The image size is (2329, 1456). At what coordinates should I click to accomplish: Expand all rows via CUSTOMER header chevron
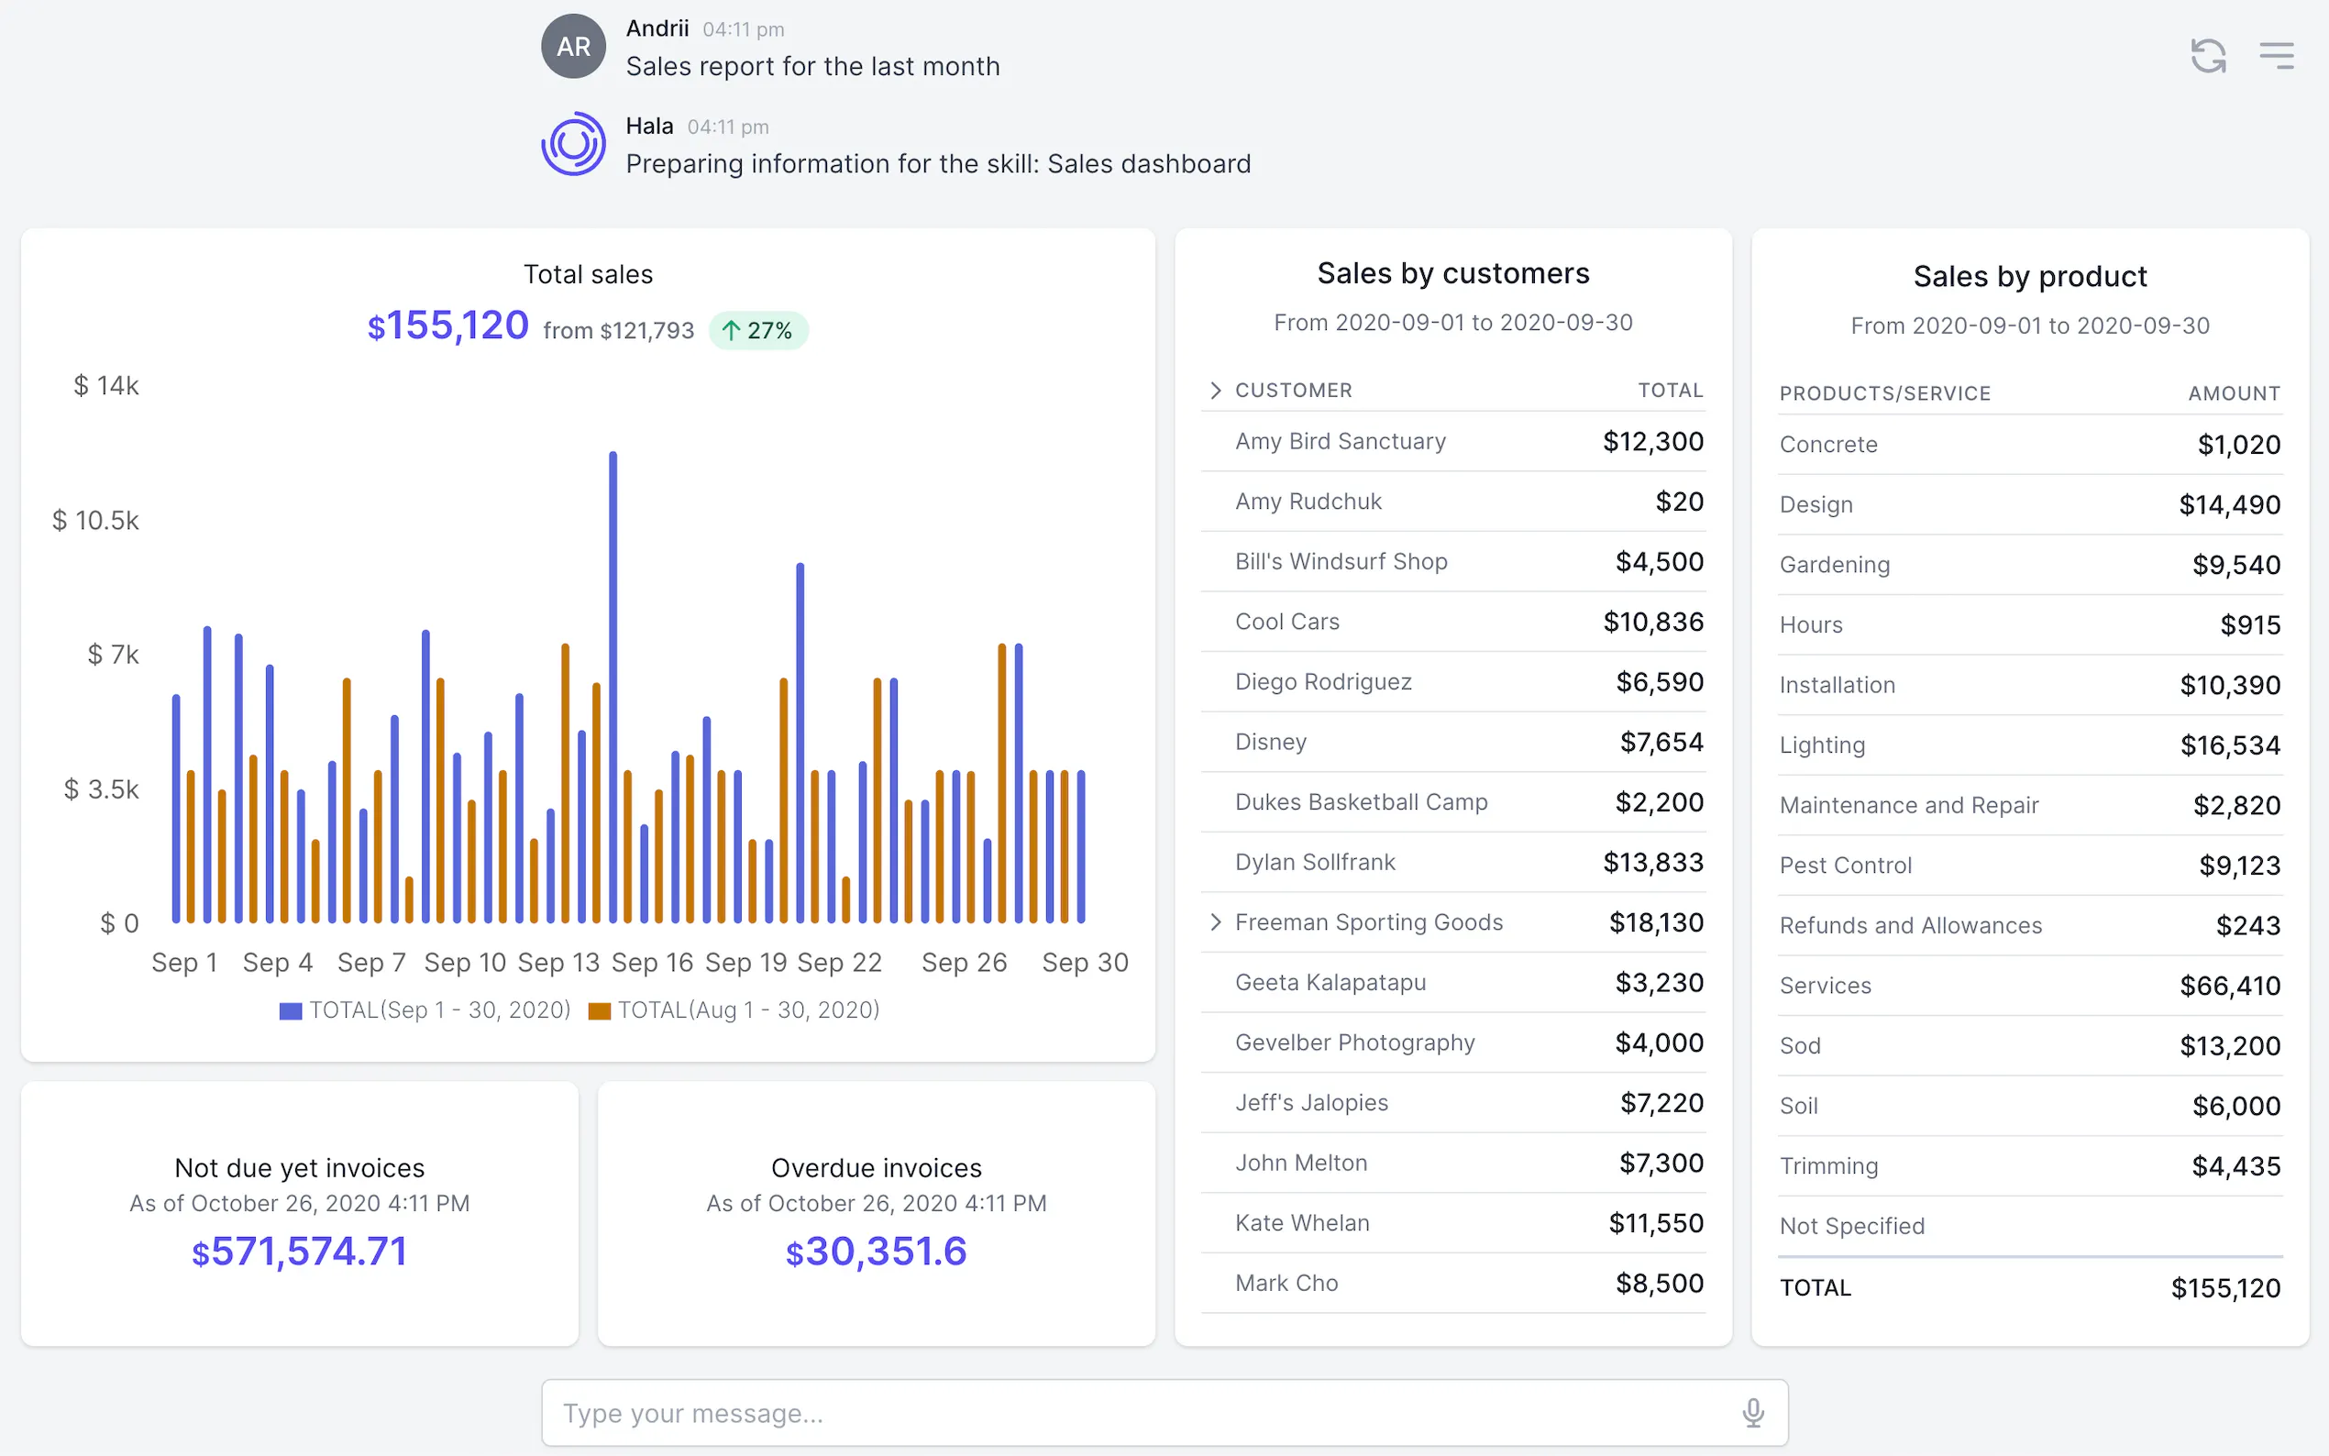tap(1215, 390)
